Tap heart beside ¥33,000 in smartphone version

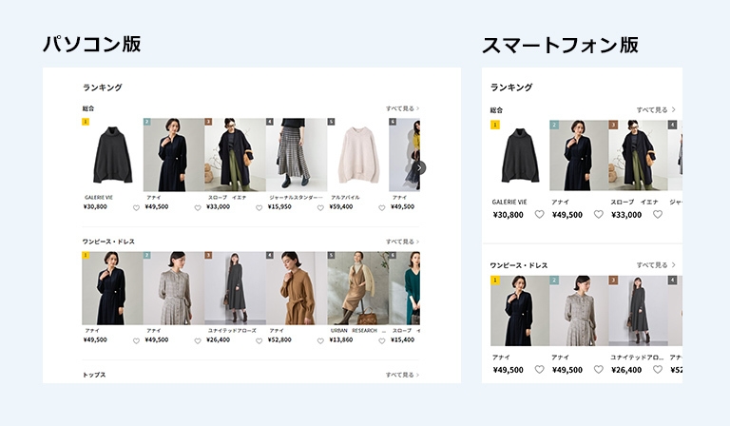pyautogui.click(x=657, y=215)
